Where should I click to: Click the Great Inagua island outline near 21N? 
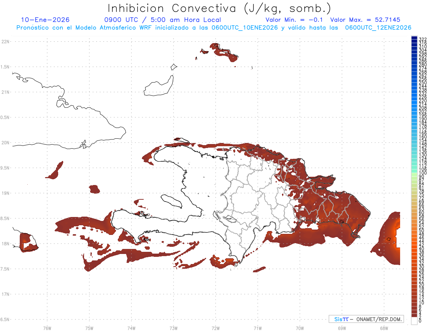coord(159,85)
